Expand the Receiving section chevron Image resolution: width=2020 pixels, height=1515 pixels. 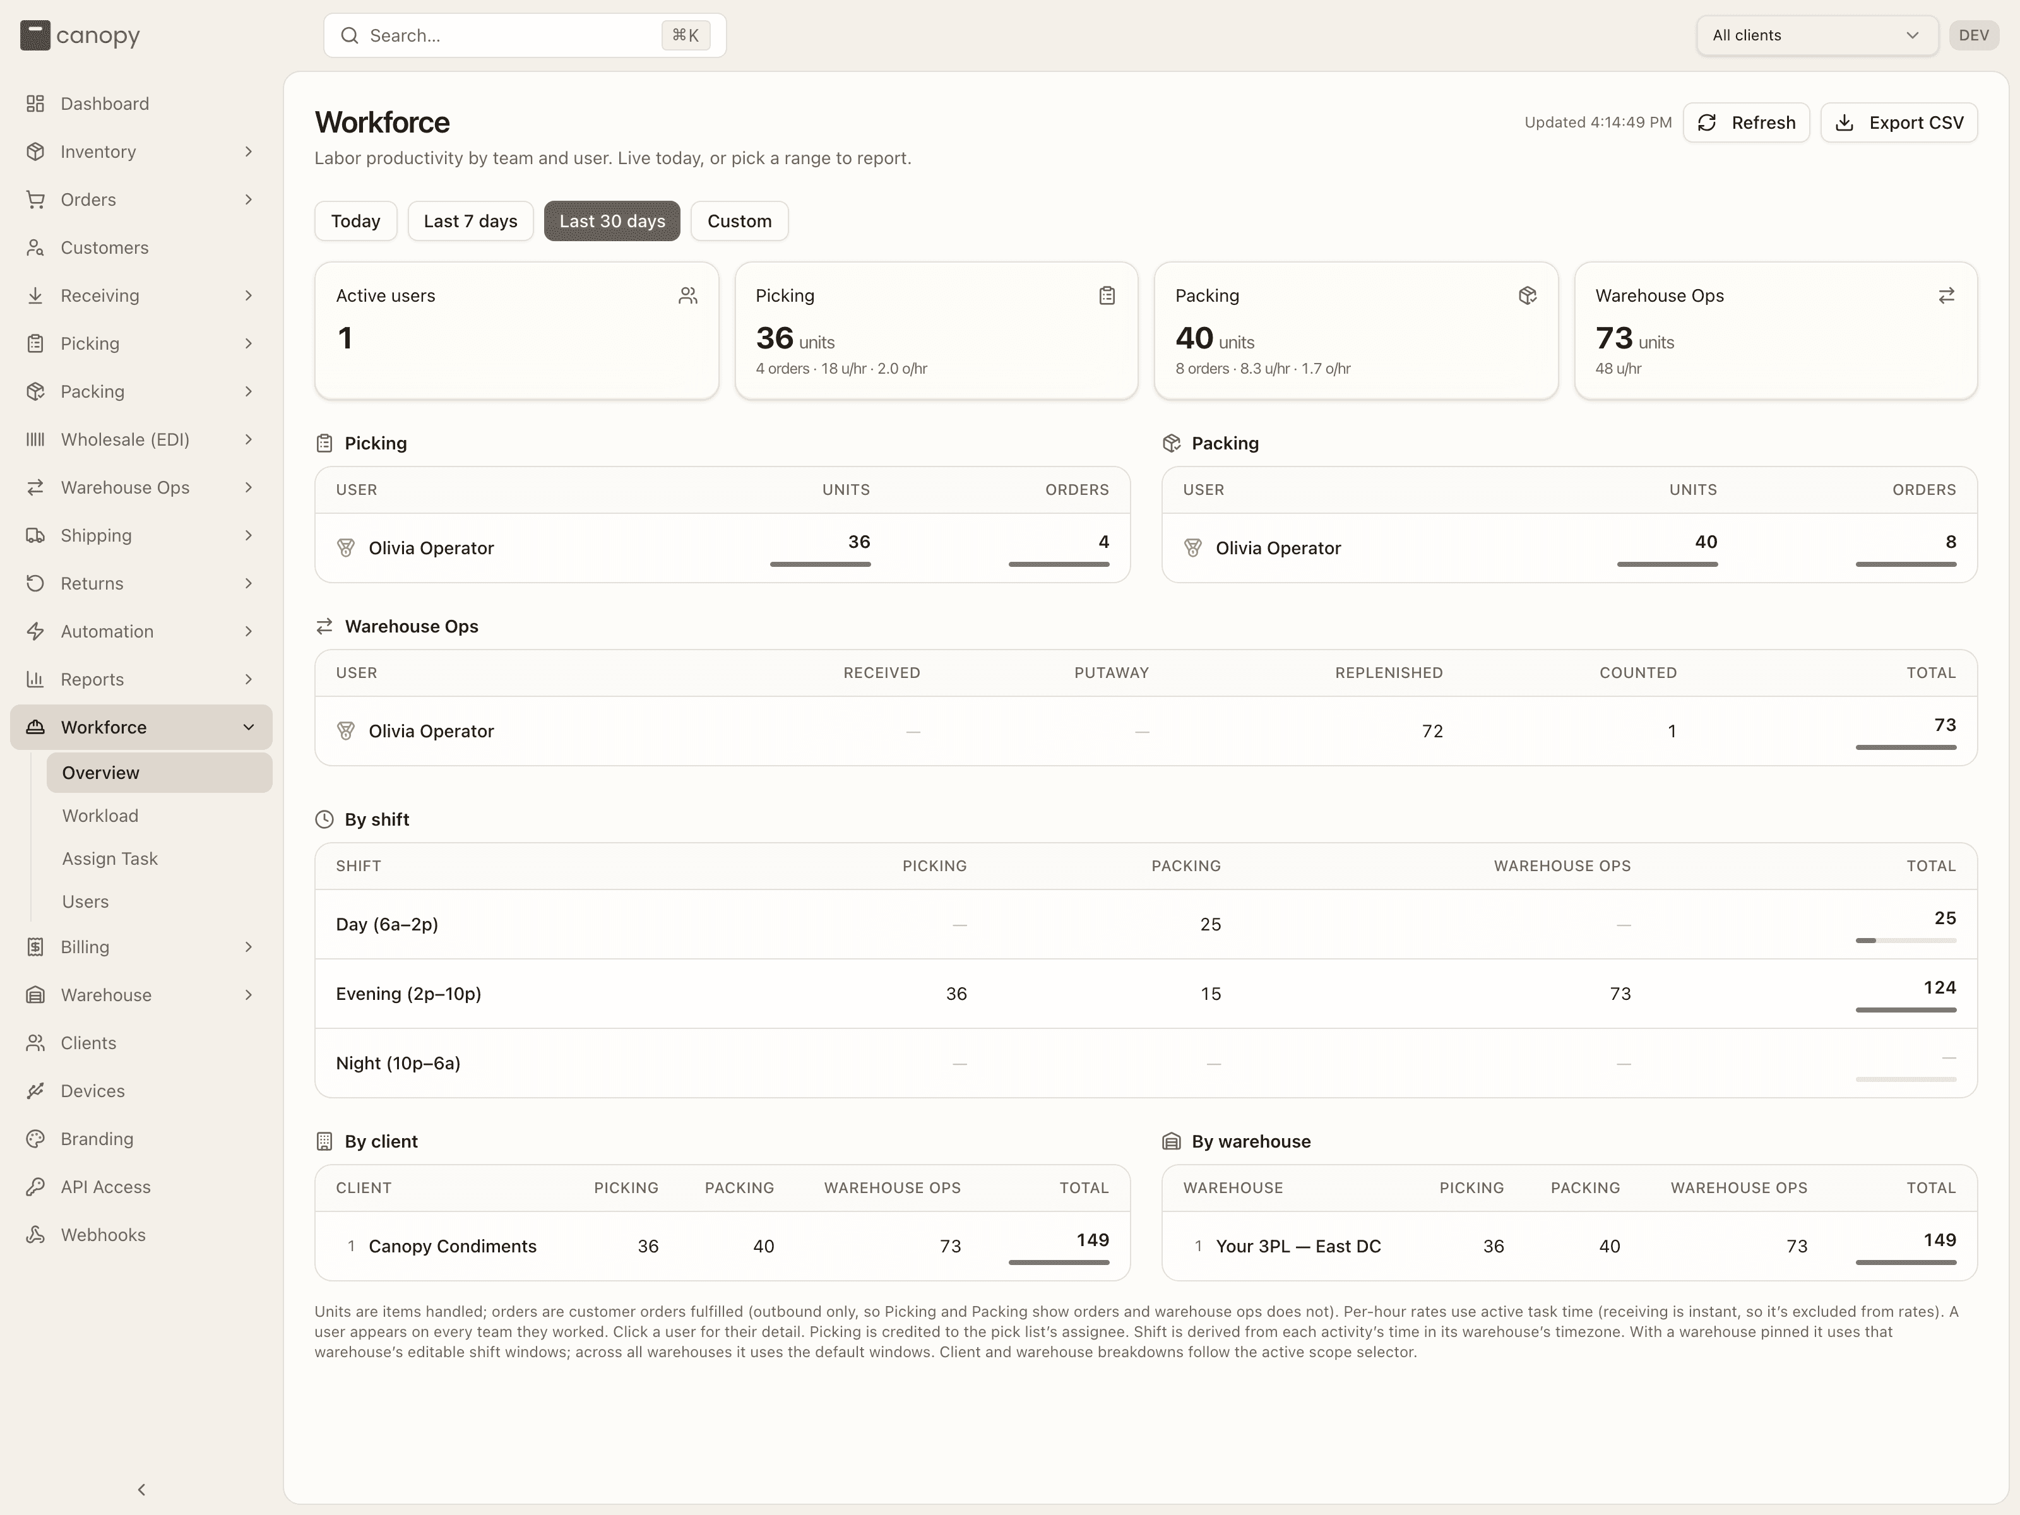click(248, 295)
